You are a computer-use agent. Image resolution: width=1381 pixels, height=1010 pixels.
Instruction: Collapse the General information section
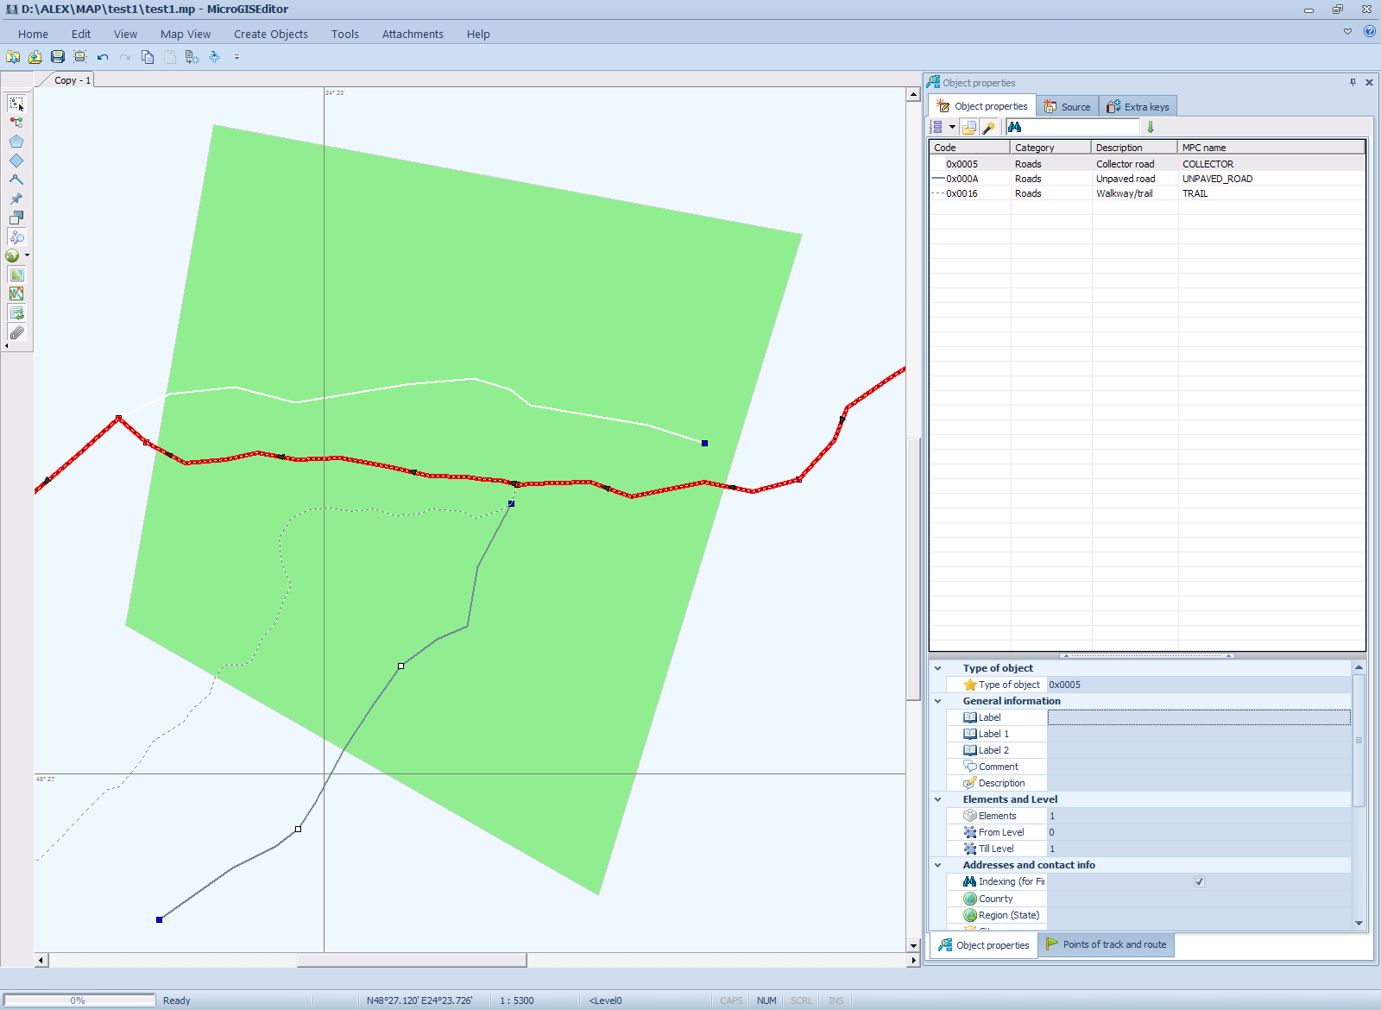pos(938,701)
